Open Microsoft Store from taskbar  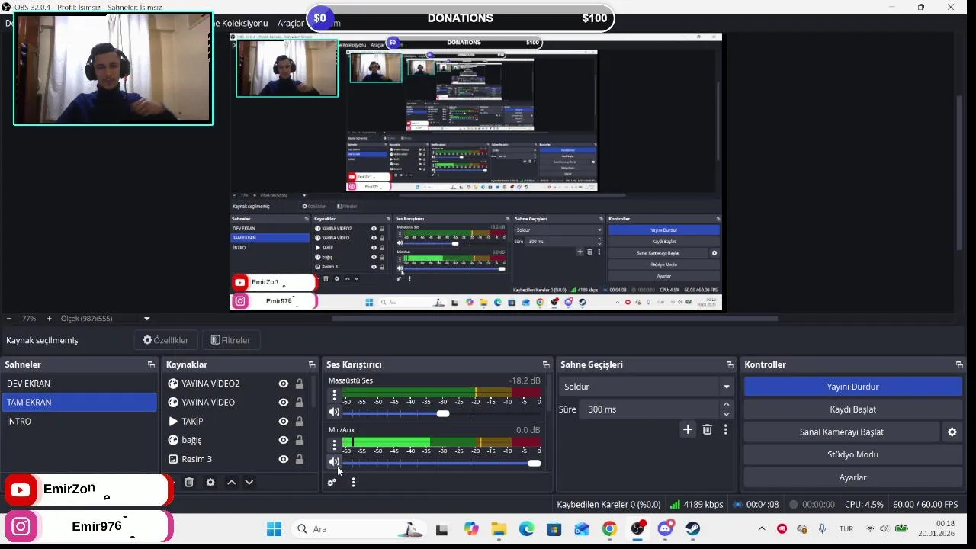(x=554, y=528)
